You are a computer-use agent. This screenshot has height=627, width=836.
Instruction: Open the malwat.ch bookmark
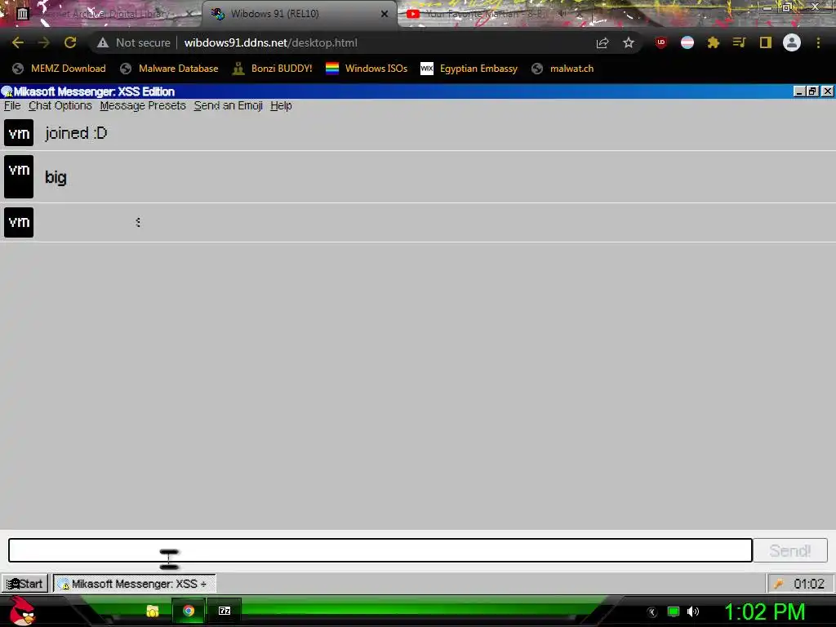click(x=563, y=69)
